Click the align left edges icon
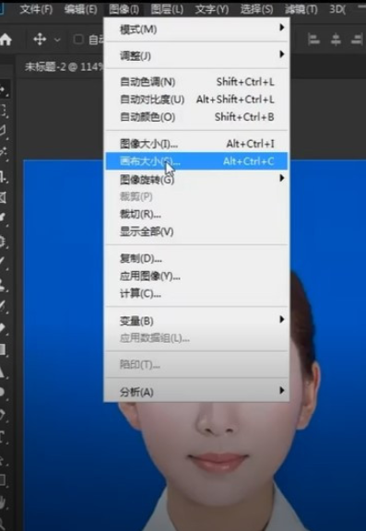This screenshot has height=531, width=366. (x=313, y=40)
